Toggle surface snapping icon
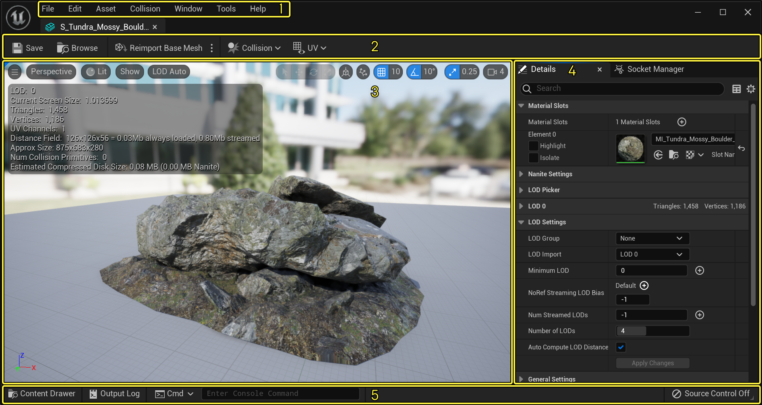Image resolution: width=762 pixels, height=405 pixels. pos(363,72)
